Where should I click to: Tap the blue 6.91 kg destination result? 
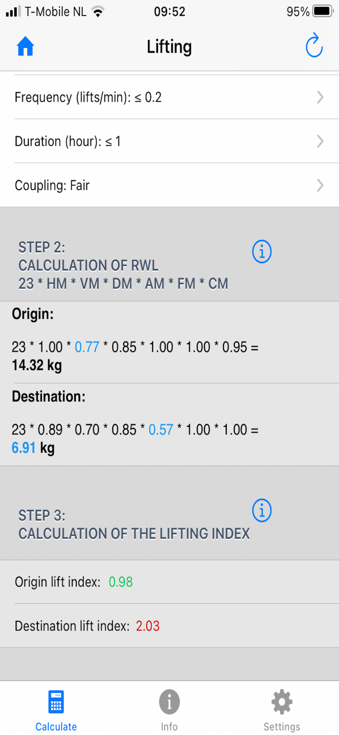(23, 447)
